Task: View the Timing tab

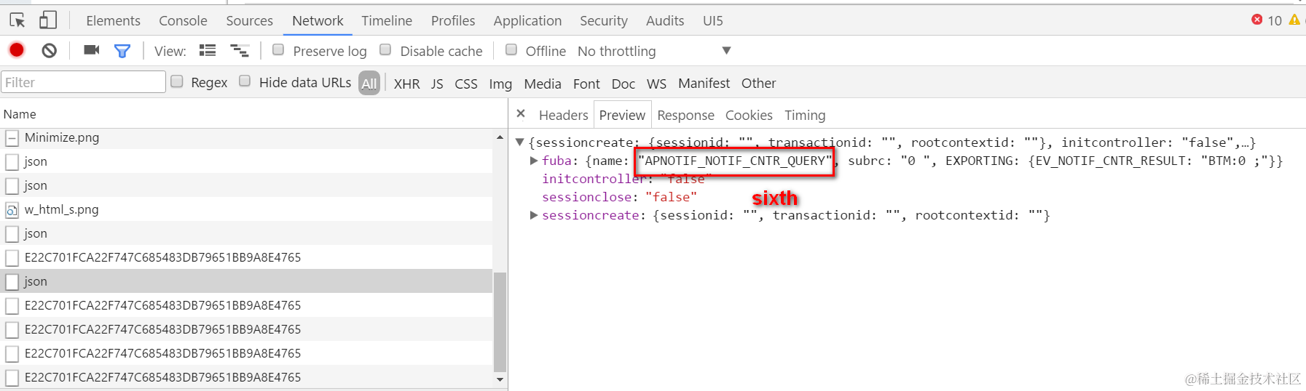Action: click(805, 115)
